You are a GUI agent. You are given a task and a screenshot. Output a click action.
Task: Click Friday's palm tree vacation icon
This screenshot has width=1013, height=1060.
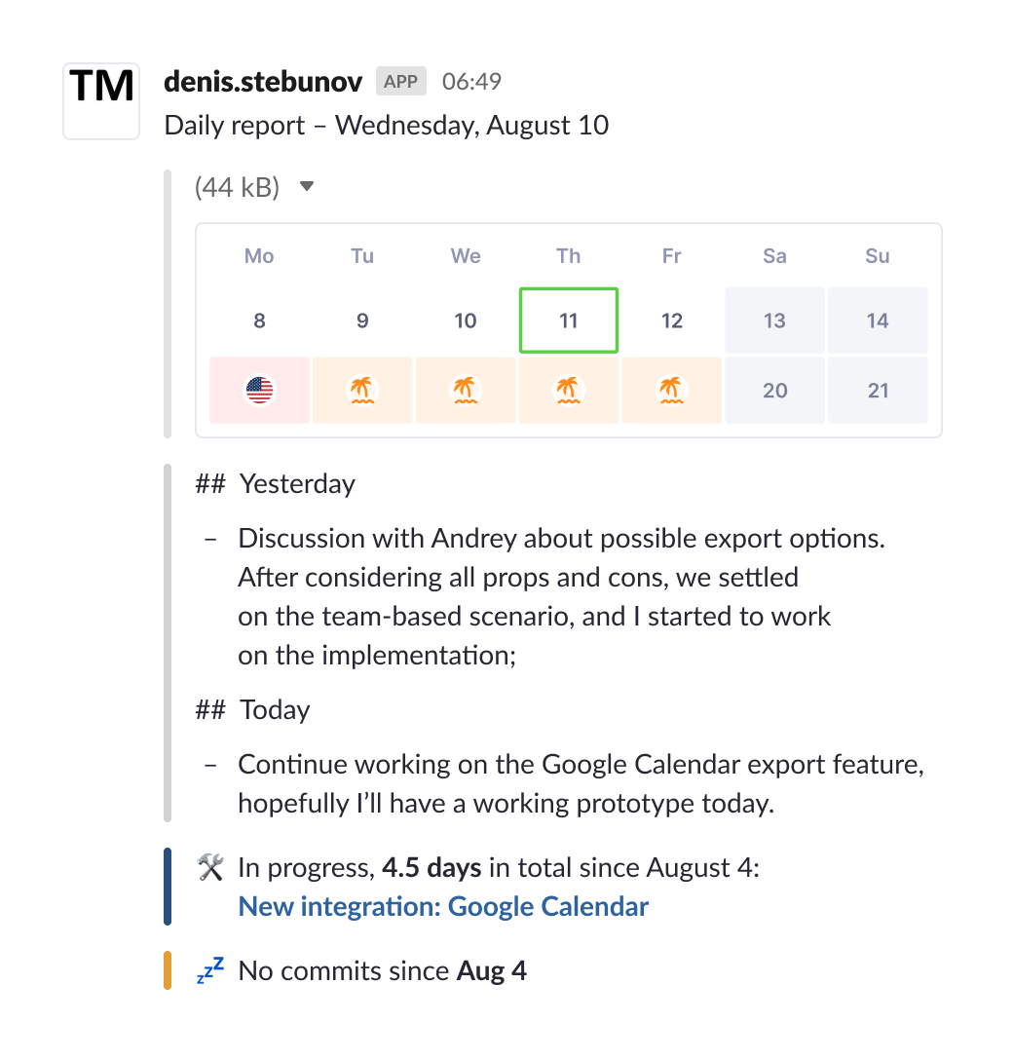[x=672, y=391]
